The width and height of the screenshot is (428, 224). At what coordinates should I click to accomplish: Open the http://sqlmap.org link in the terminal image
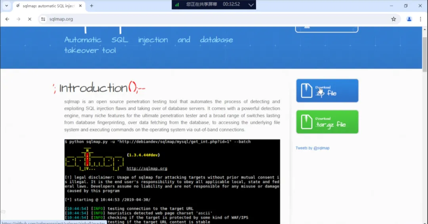pos(147,169)
